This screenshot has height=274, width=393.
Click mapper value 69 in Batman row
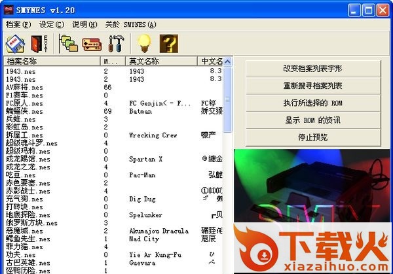[108, 111]
